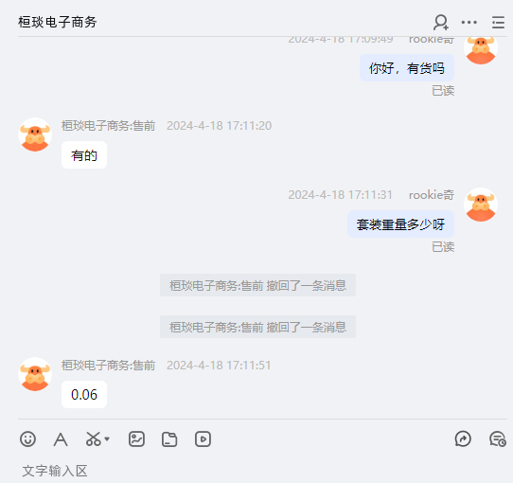The image size is (513, 483).
Task: Click the add contact person icon
Action: 441,23
